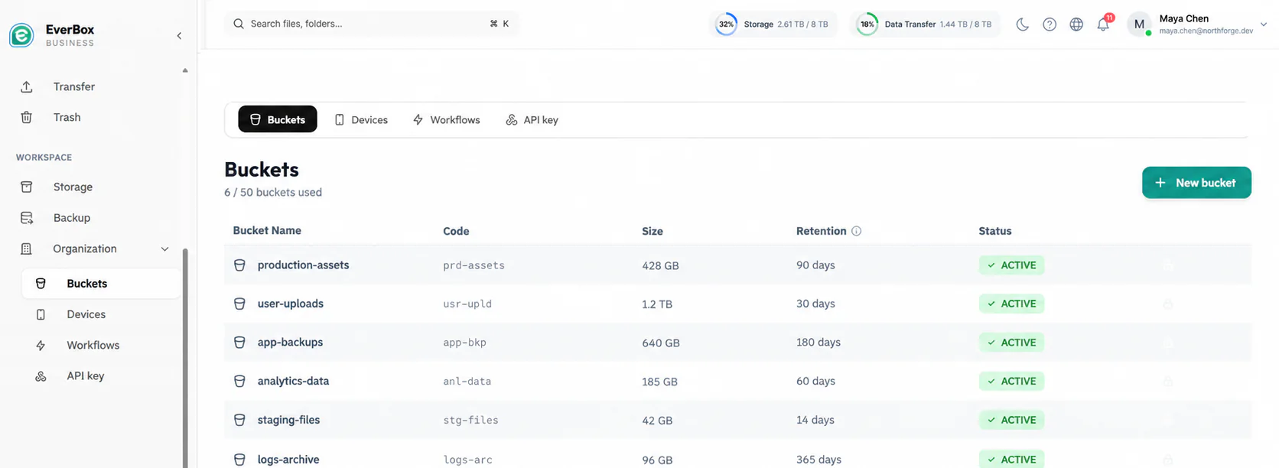Click the 640 GB size value
This screenshot has height=468, width=1279.
pos(661,343)
